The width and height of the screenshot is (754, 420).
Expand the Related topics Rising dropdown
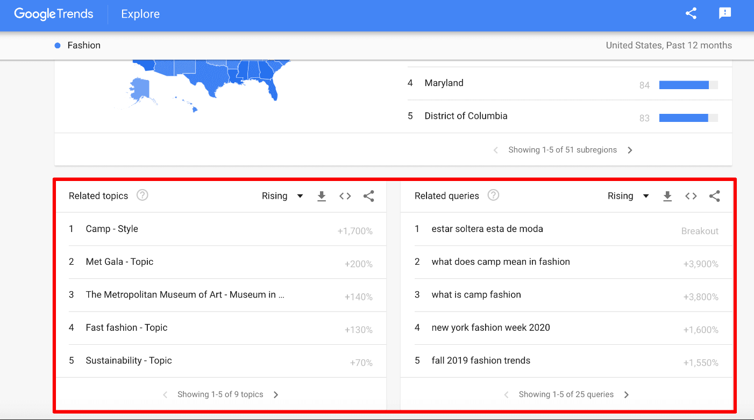point(283,196)
